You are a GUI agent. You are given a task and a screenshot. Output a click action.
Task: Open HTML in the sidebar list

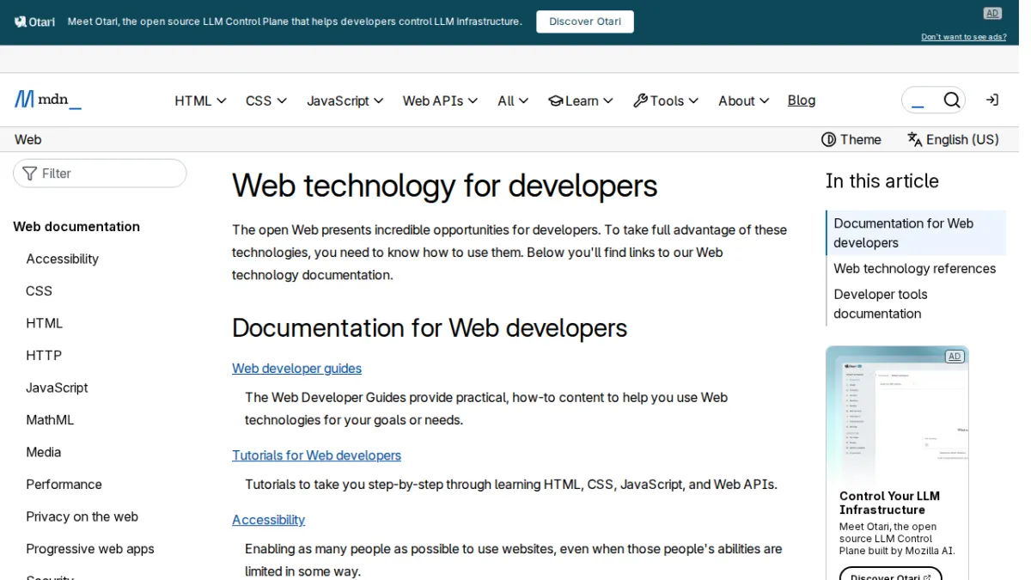(x=44, y=323)
